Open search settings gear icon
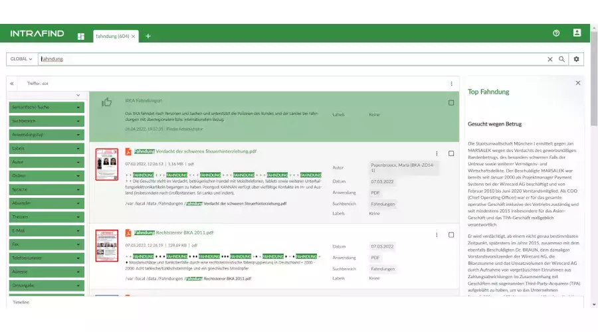Image resolution: width=598 pixels, height=332 pixels. 576,59
